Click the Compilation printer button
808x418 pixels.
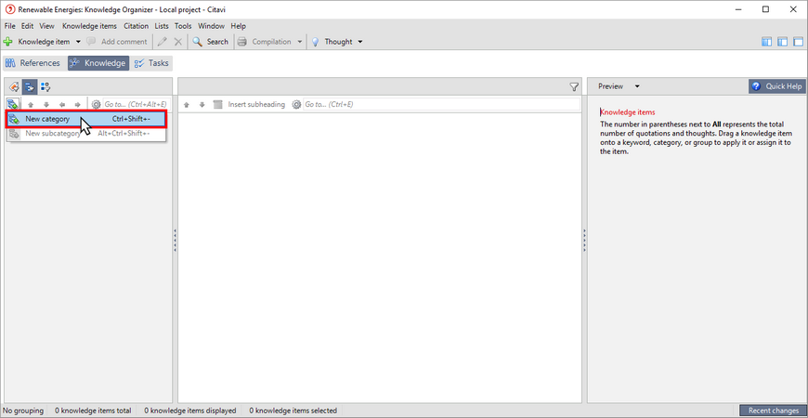tap(265, 42)
